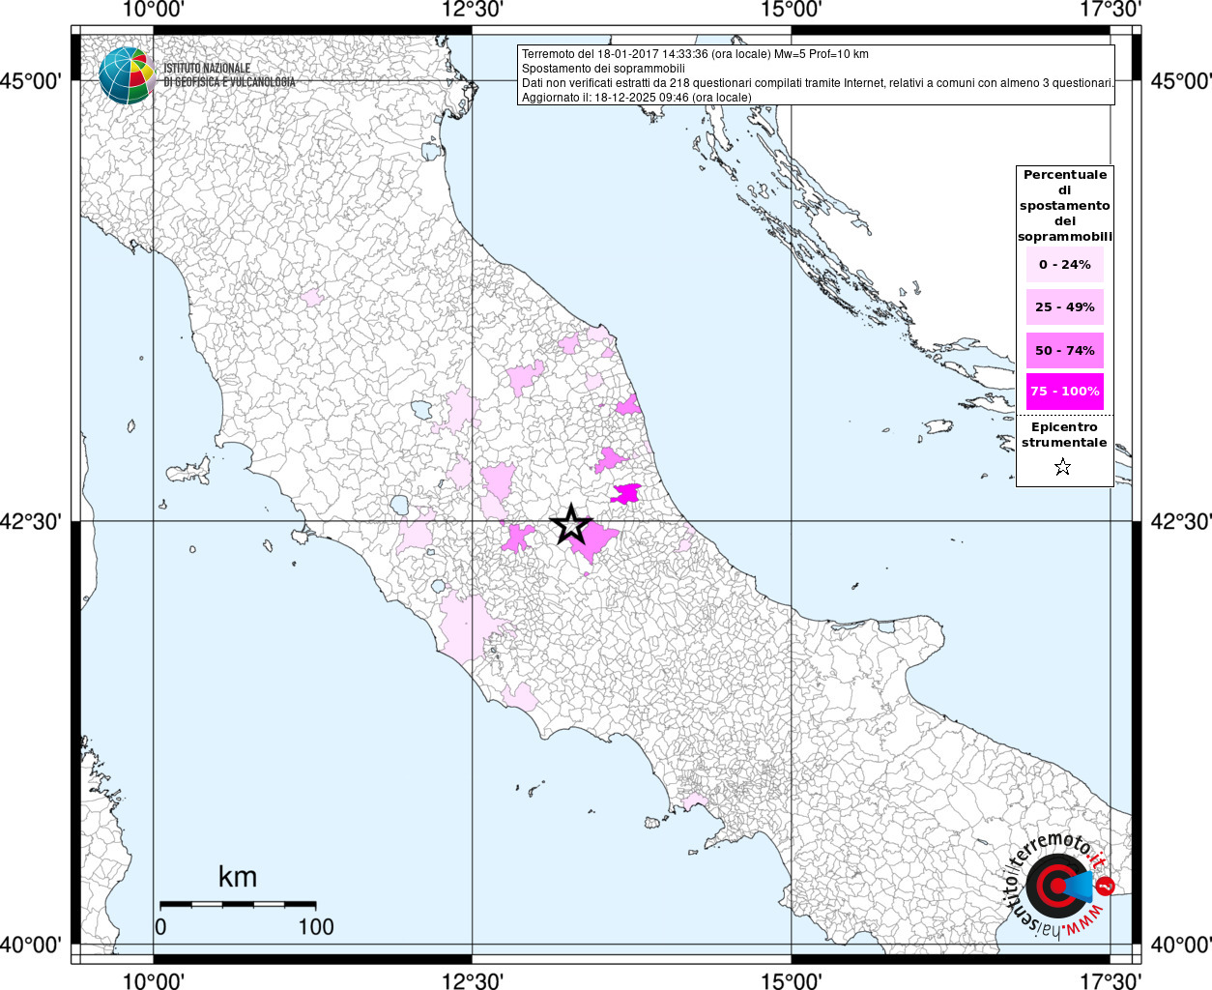Screen dimensions: 1212x990
Task: Click the 'Terremoto del 18-01-2017' title line
Action: (x=694, y=54)
